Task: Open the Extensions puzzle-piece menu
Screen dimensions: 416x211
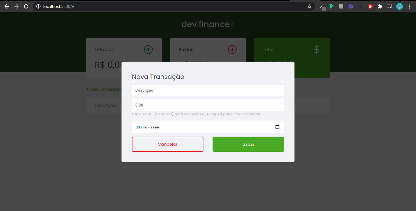Action: 380,6
